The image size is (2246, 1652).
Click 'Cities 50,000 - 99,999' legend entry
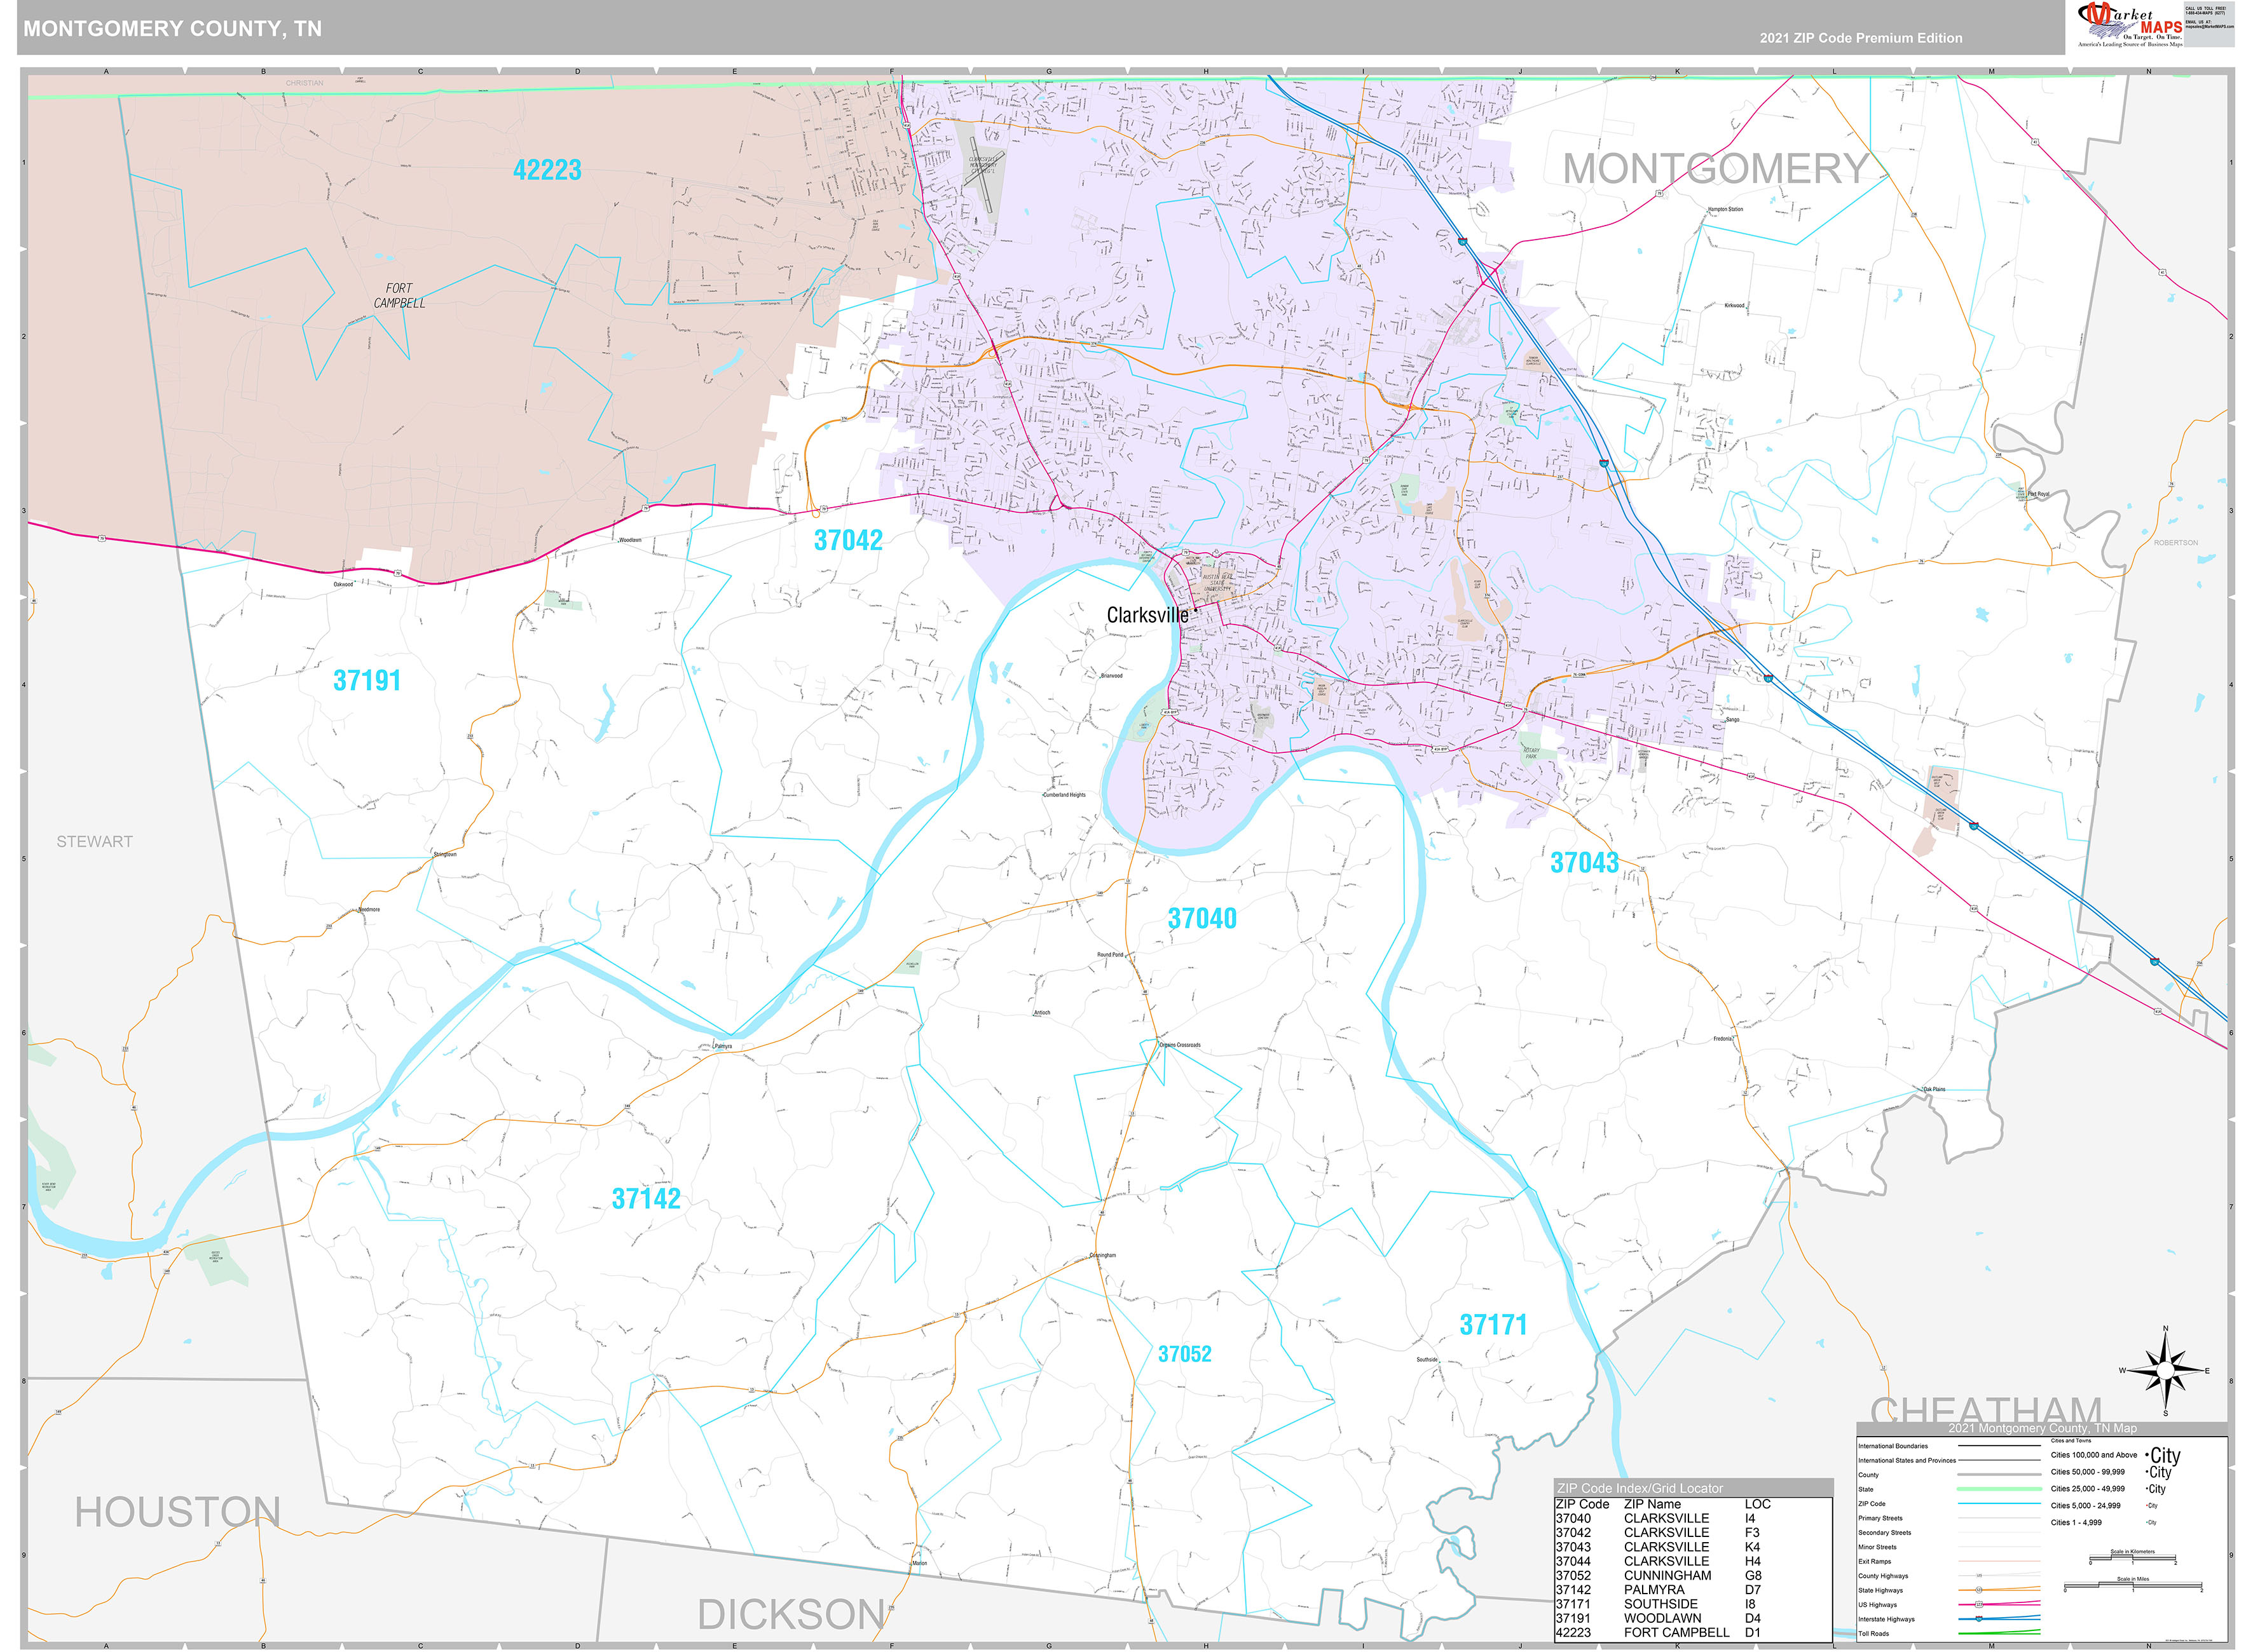point(2088,1472)
